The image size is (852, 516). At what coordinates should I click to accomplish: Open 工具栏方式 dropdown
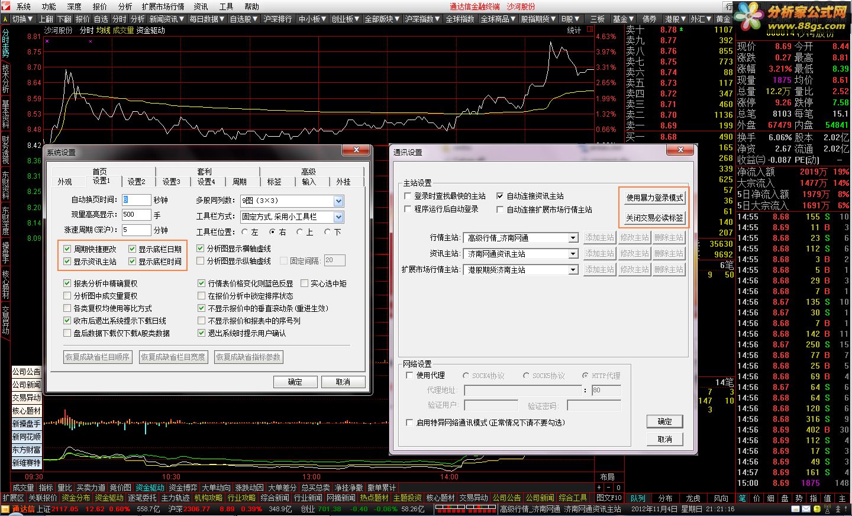click(338, 217)
